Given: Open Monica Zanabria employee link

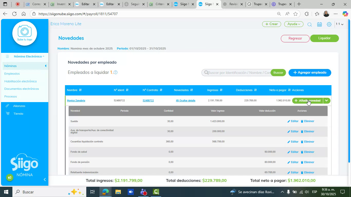Looking at the screenshot, I should pyautogui.click(x=76, y=101).
